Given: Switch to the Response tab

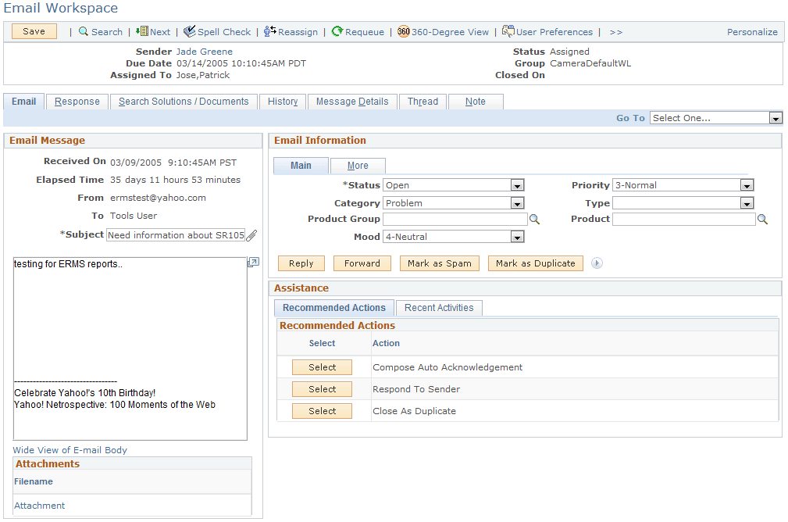Looking at the screenshot, I should coord(77,102).
